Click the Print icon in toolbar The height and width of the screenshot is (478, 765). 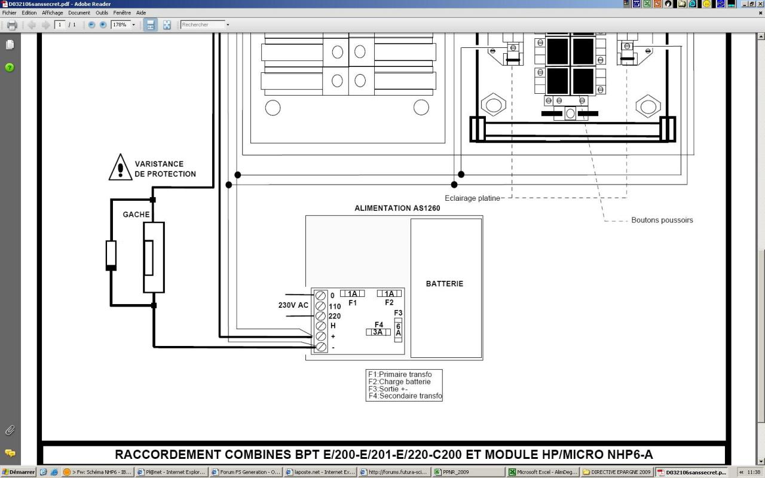11,25
